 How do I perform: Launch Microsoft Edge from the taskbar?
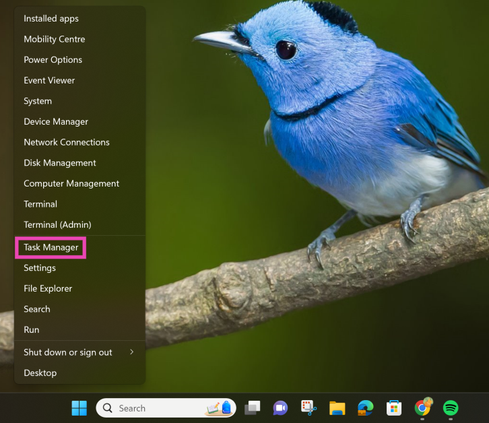[366, 408]
